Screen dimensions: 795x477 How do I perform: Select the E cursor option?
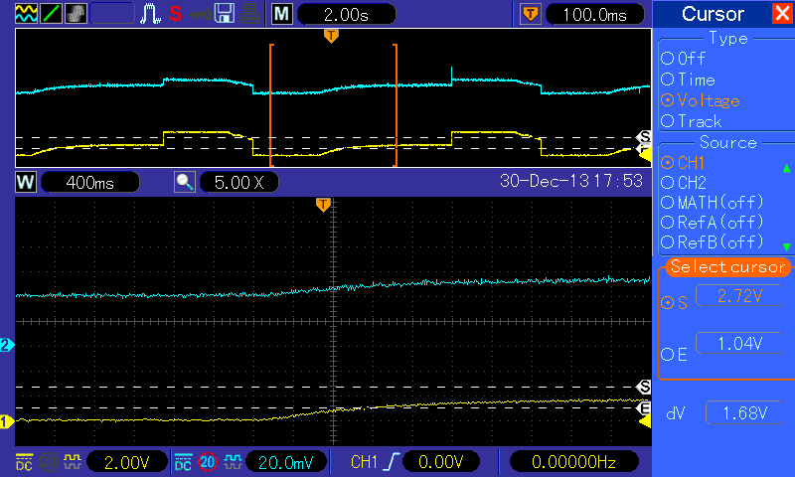tap(675, 355)
